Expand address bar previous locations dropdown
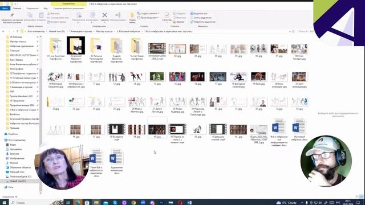The height and width of the screenshot is (205, 365). tap(290, 31)
